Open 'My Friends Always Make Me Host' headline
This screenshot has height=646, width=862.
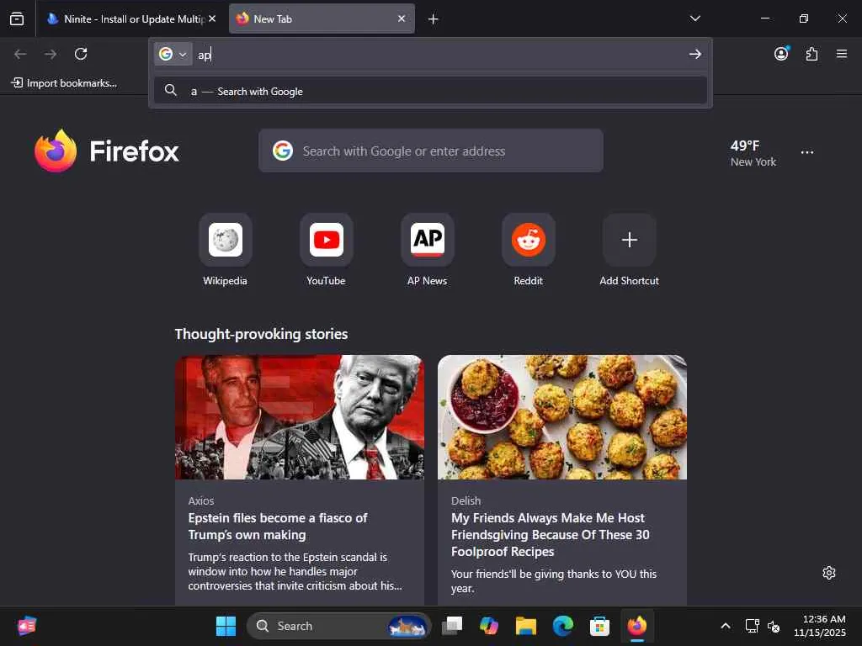click(x=551, y=534)
